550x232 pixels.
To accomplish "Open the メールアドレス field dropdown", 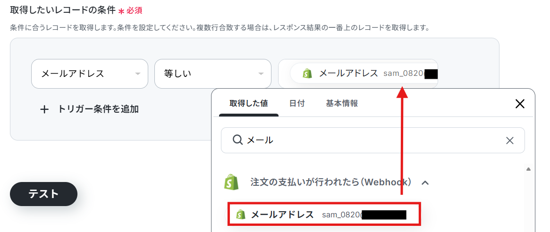I will [89, 74].
